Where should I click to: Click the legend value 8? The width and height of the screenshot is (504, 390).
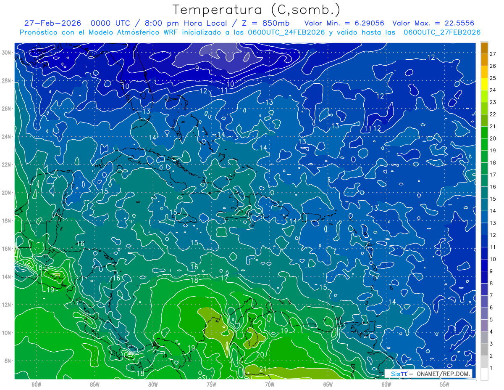(x=491, y=284)
